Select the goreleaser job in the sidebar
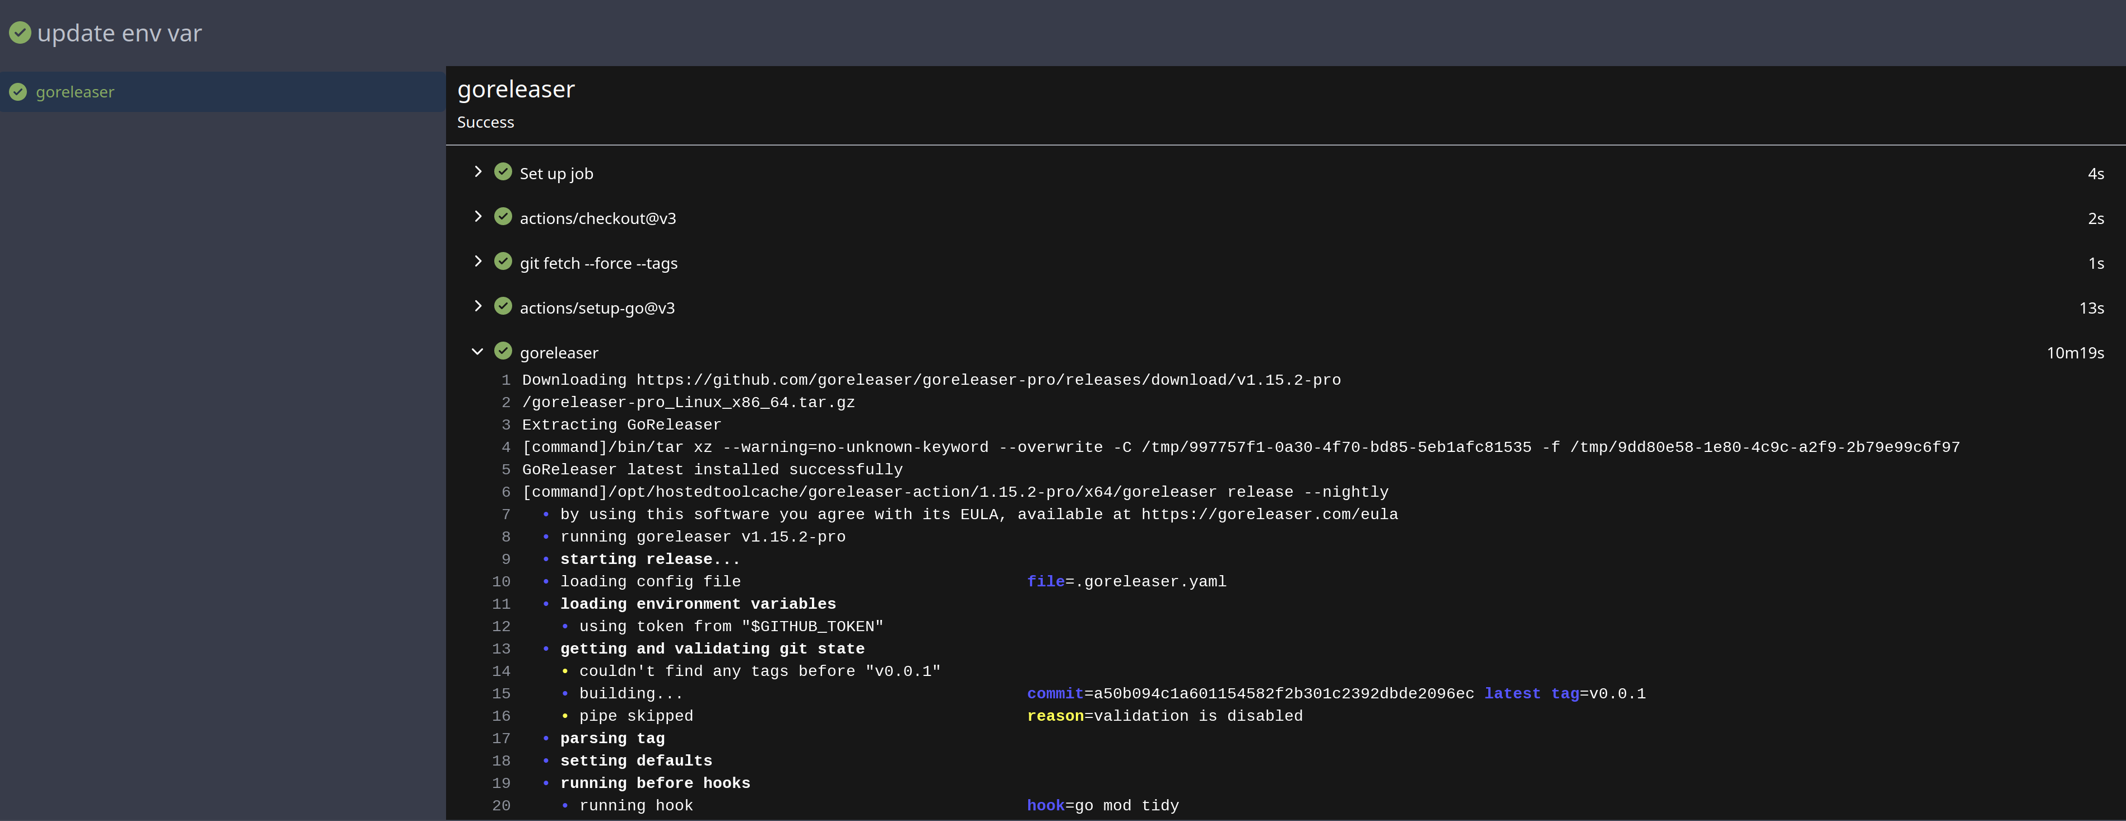 tap(223, 92)
